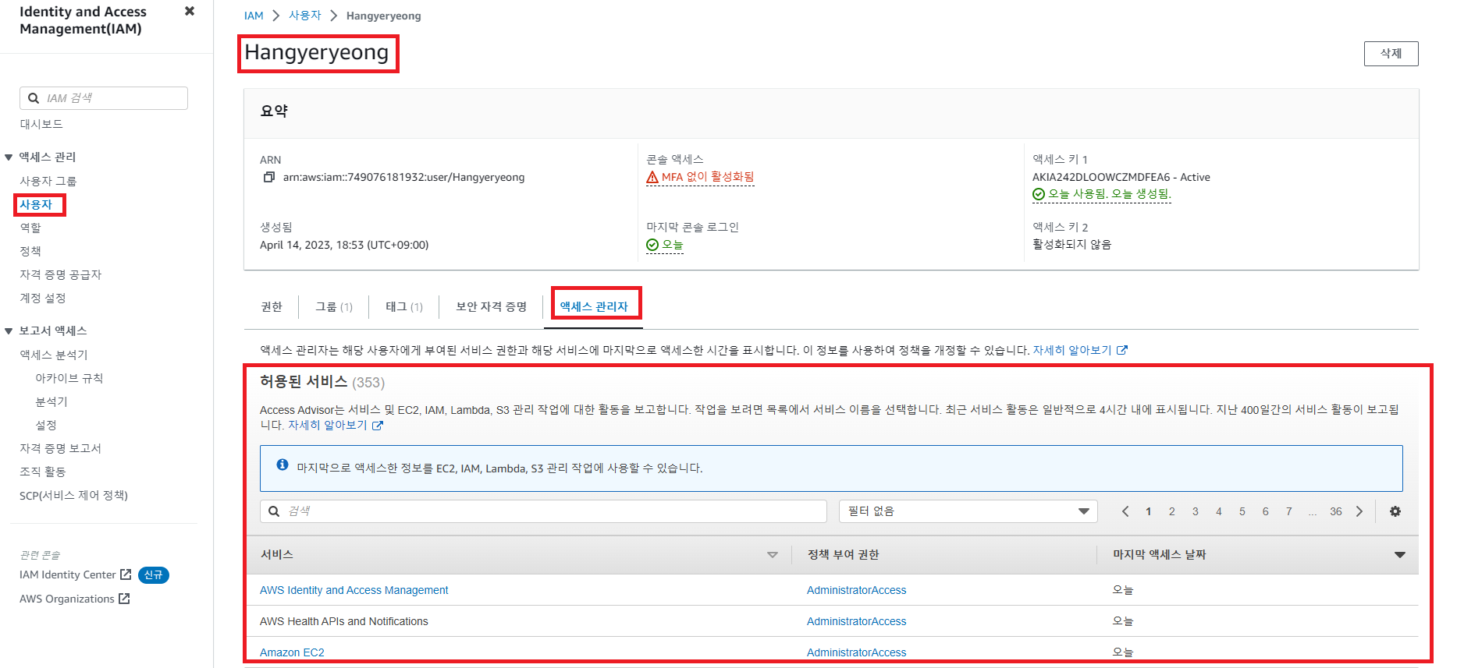1457x668 pixels.
Task: Click the search magnifier in IAM search
Action: 34,98
